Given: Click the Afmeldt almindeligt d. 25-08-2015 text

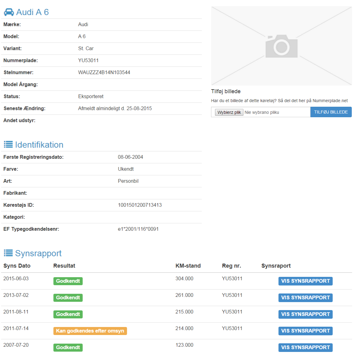Looking at the screenshot, I should 115,109.
